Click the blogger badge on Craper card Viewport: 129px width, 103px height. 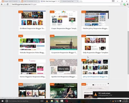[52, 12]
